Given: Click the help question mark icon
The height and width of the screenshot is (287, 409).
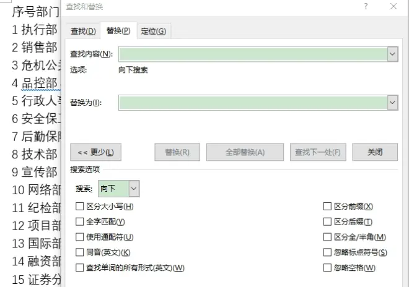Looking at the screenshot, I should 366,6.
